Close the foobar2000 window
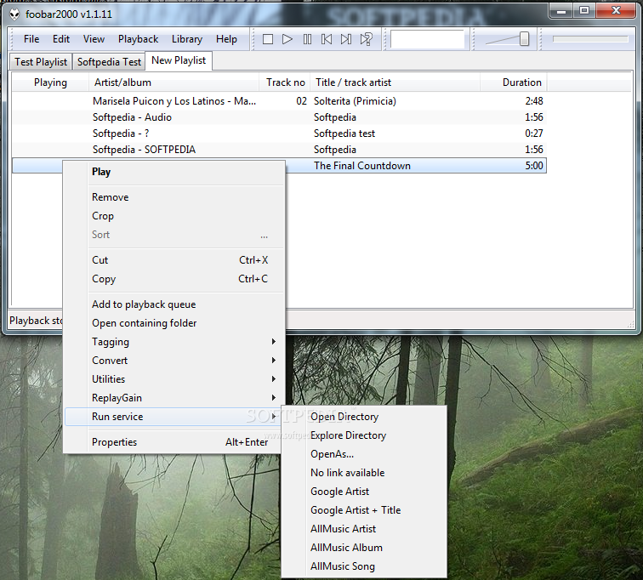 (x=616, y=11)
